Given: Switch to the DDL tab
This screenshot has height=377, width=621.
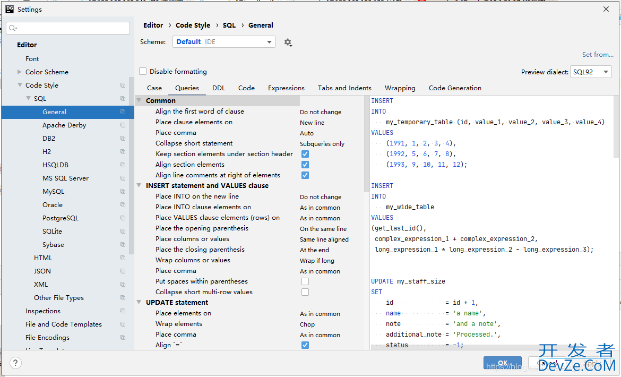Looking at the screenshot, I should pos(219,88).
